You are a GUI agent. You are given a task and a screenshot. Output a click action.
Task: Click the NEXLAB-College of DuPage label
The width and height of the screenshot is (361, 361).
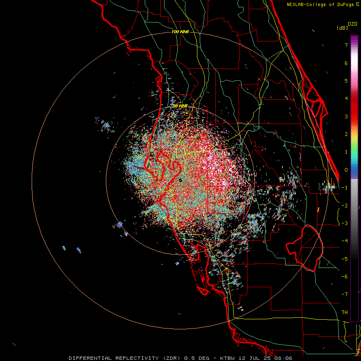(x=321, y=4)
